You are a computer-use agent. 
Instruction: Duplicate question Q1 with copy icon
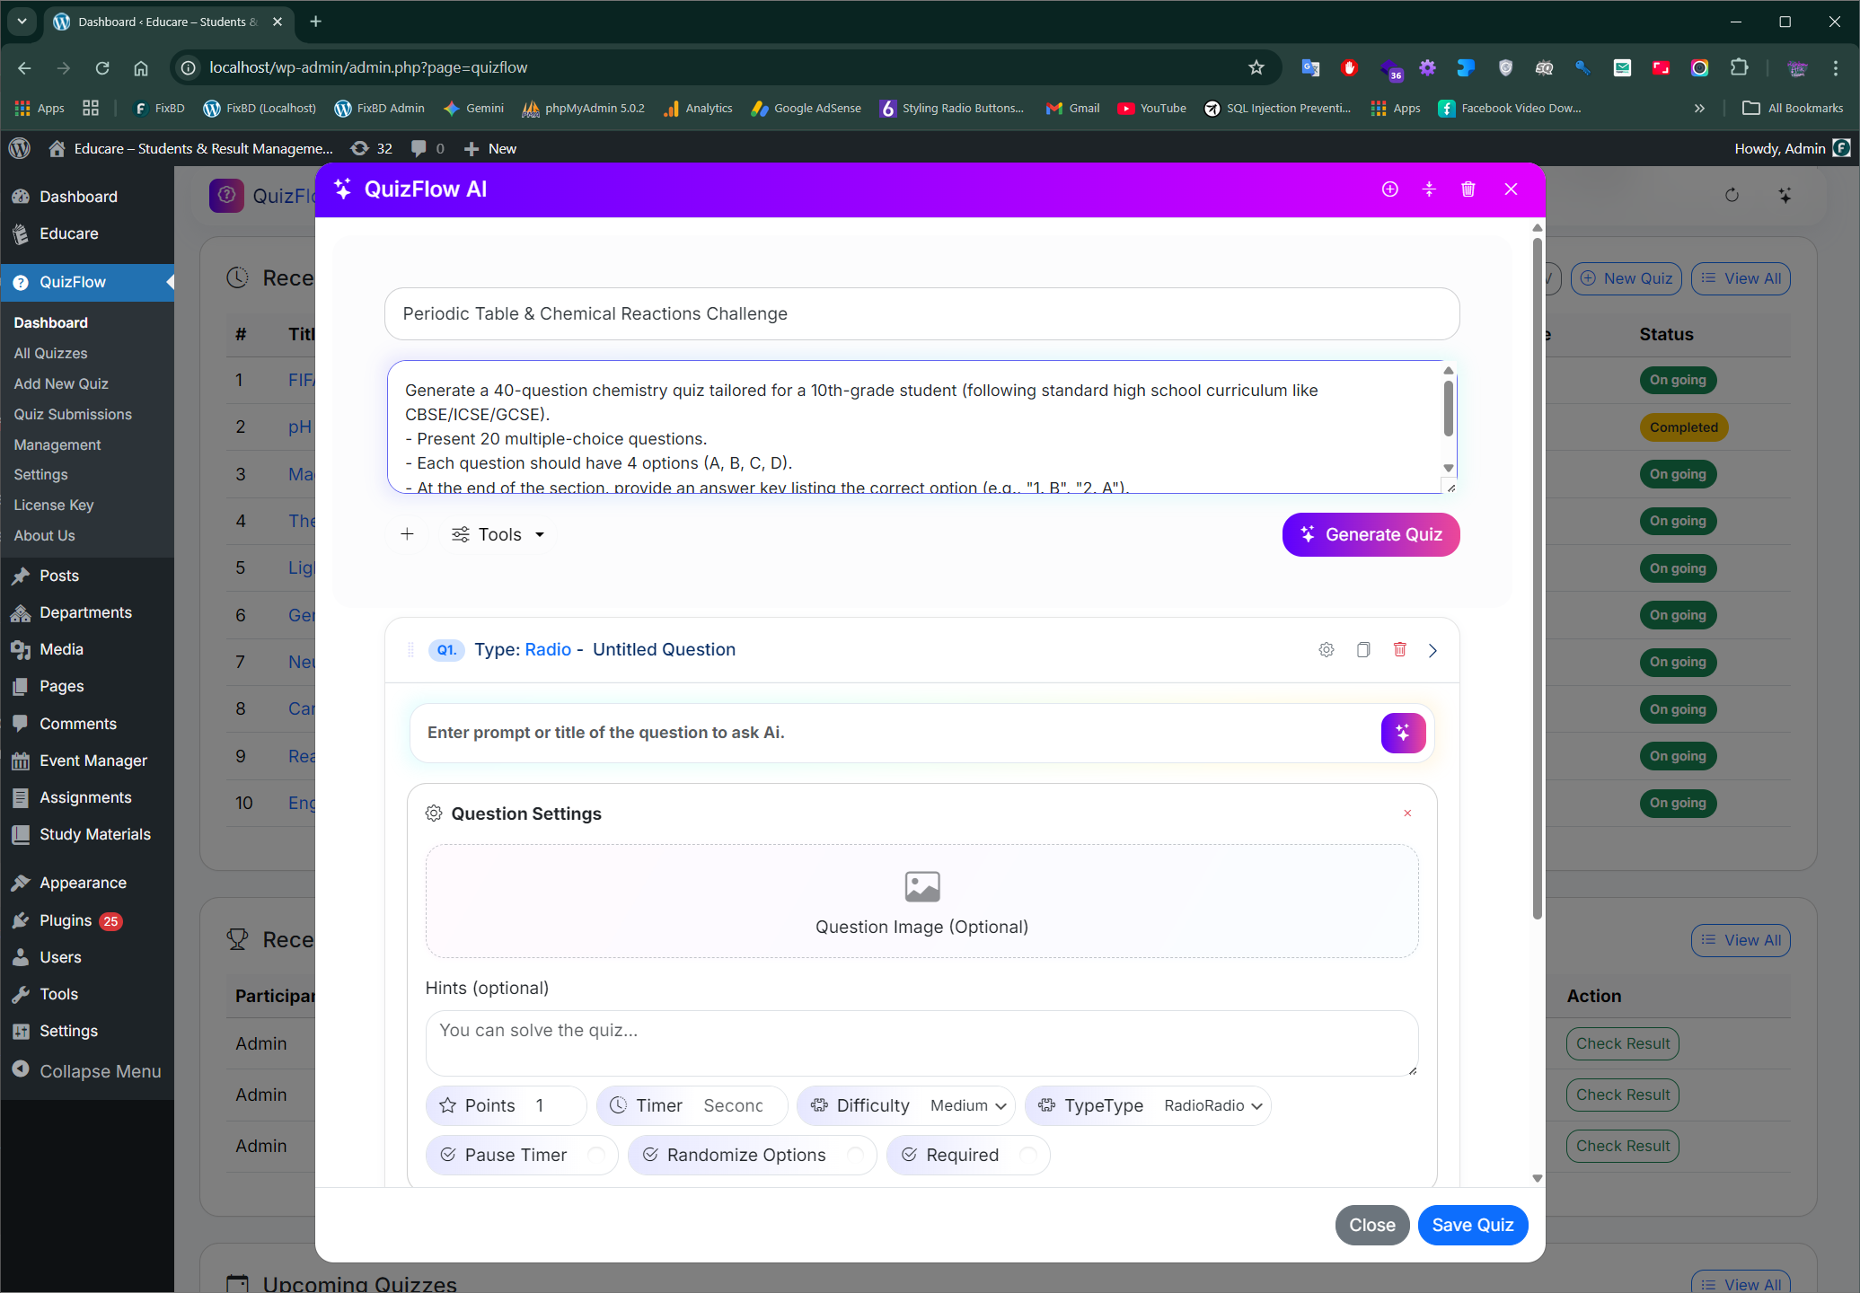pyautogui.click(x=1363, y=650)
